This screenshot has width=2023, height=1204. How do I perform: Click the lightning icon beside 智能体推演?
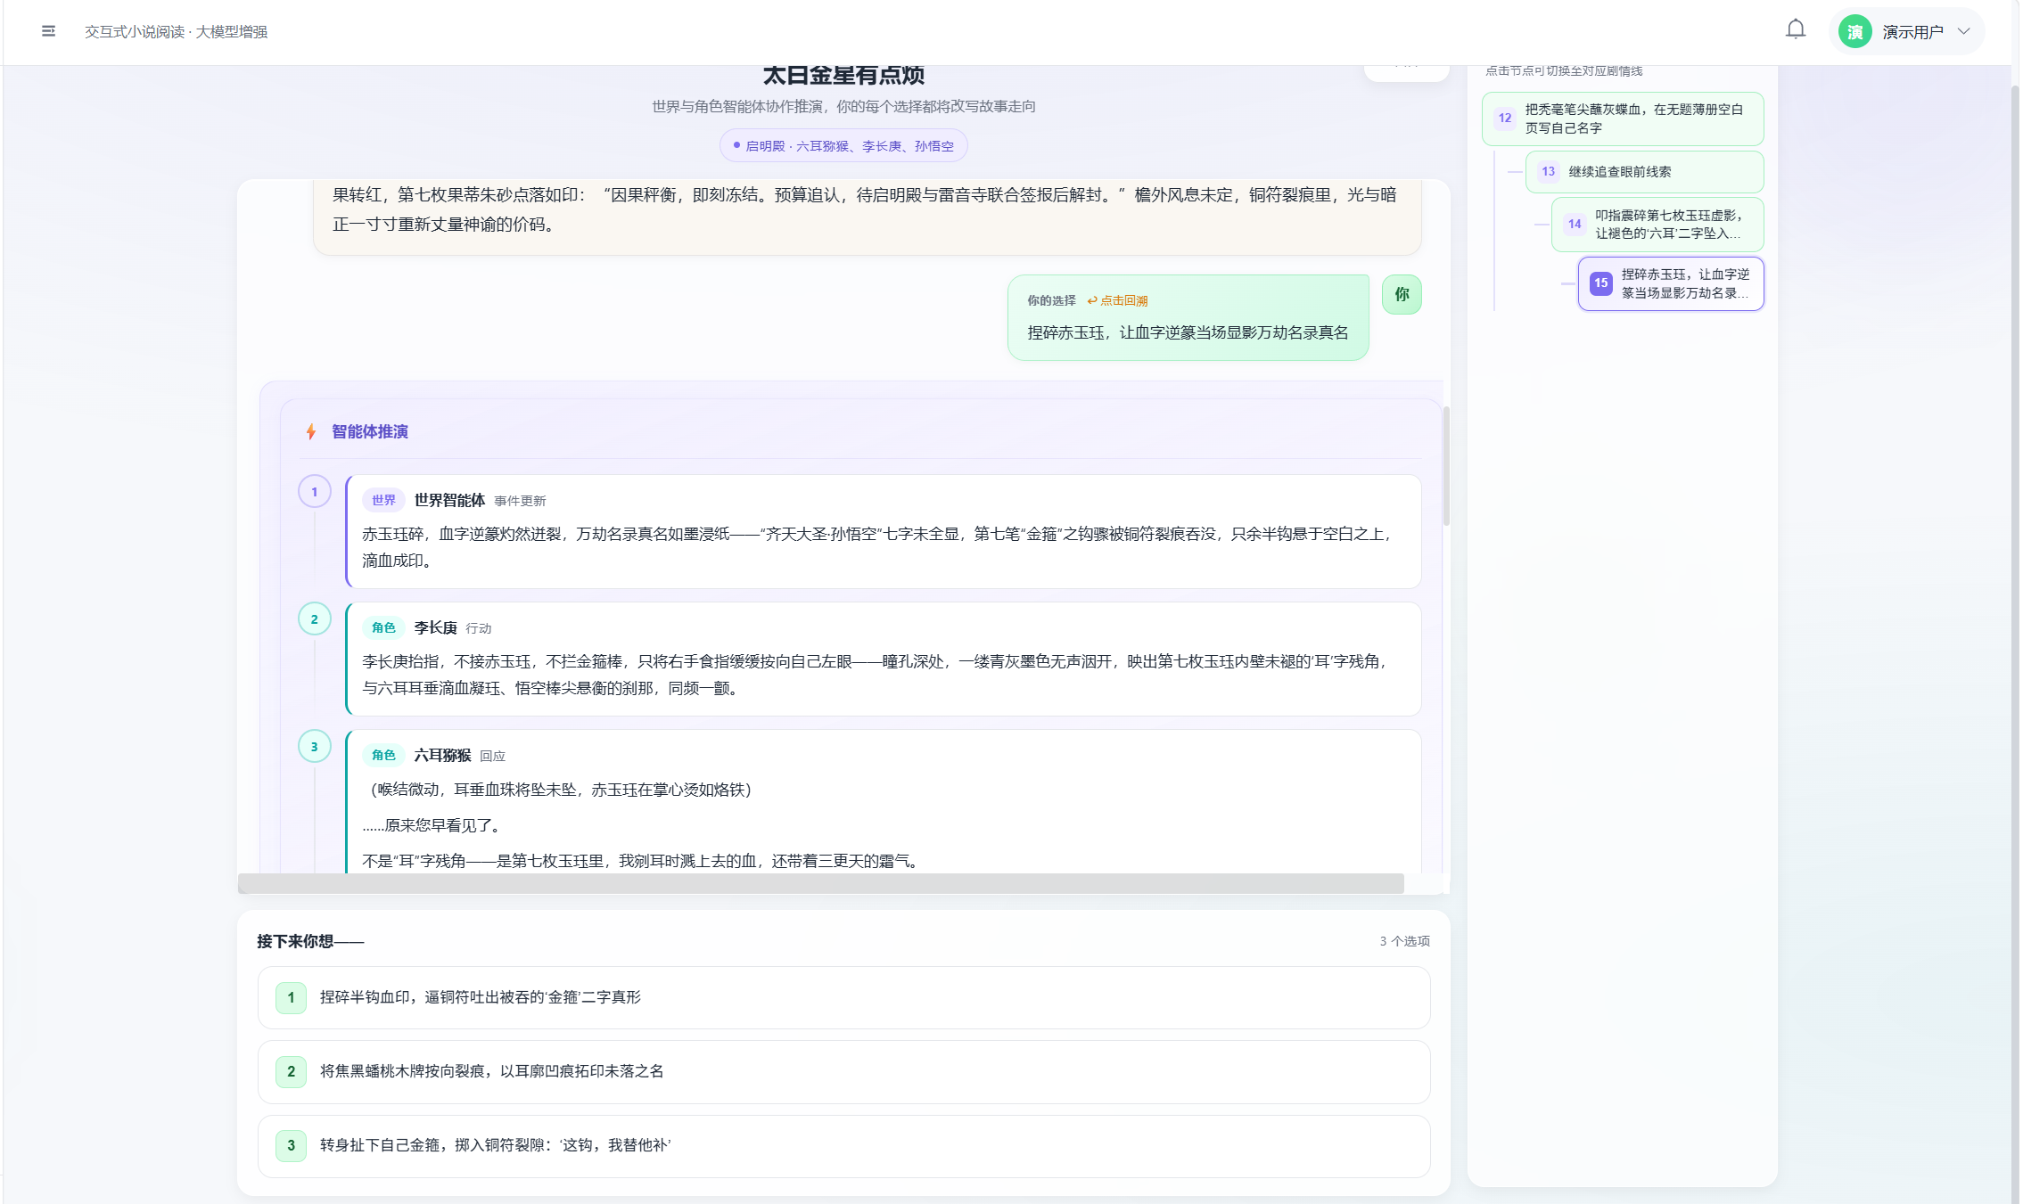coord(311,432)
